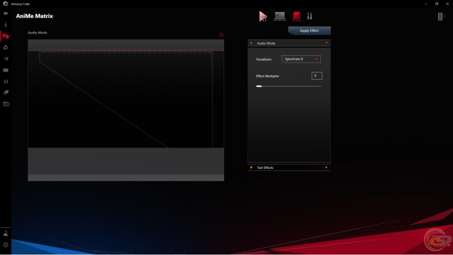Toggle the green Audio Mode status dot
The image size is (453, 255).
click(x=251, y=43)
